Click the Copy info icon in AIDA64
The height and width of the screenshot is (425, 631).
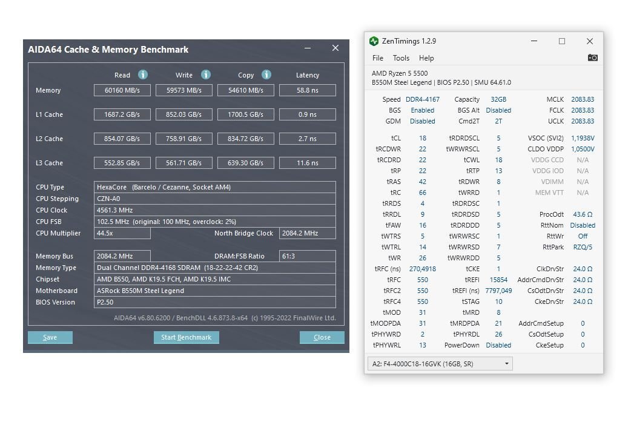pyautogui.click(x=266, y=74)
